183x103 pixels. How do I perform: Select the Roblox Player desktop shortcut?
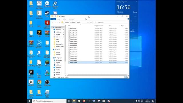click(47, 94)
